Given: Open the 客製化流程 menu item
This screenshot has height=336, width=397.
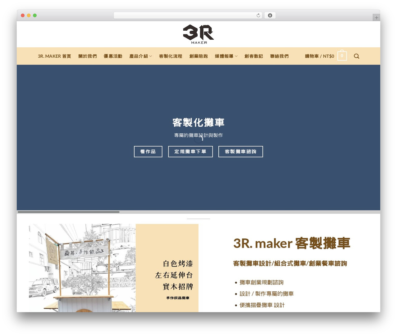Looking at the screenshot, I should click(171, 56).
